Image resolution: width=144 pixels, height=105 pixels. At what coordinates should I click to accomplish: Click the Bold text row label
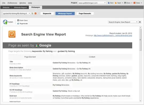click(13, 96)
